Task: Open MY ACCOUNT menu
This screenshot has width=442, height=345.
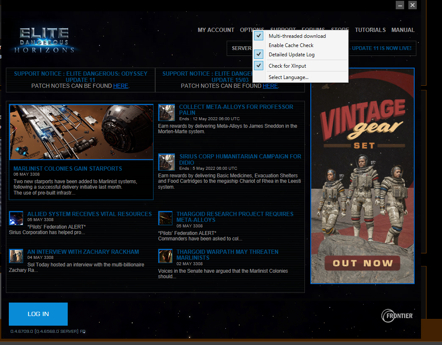Action: [x=216, y=30]
